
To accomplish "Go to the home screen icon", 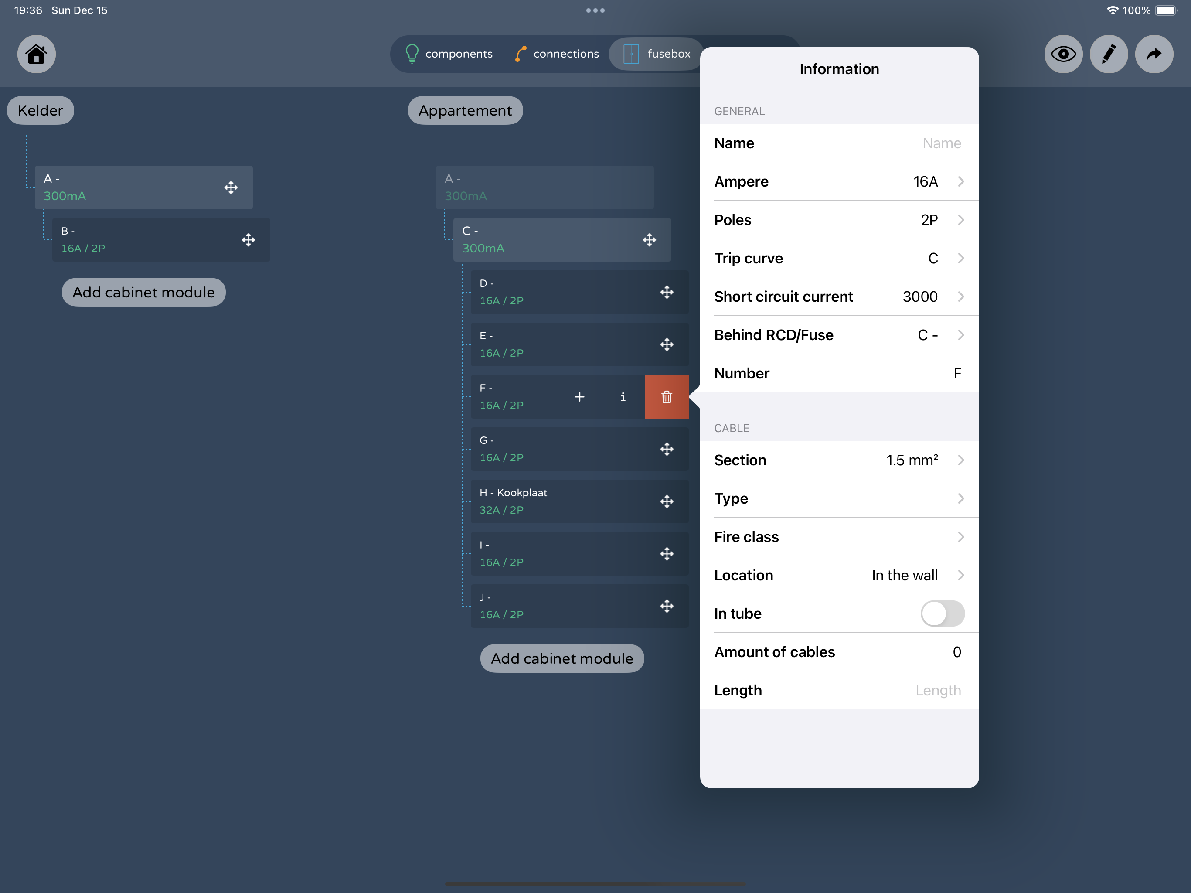I will pos(37,54).
